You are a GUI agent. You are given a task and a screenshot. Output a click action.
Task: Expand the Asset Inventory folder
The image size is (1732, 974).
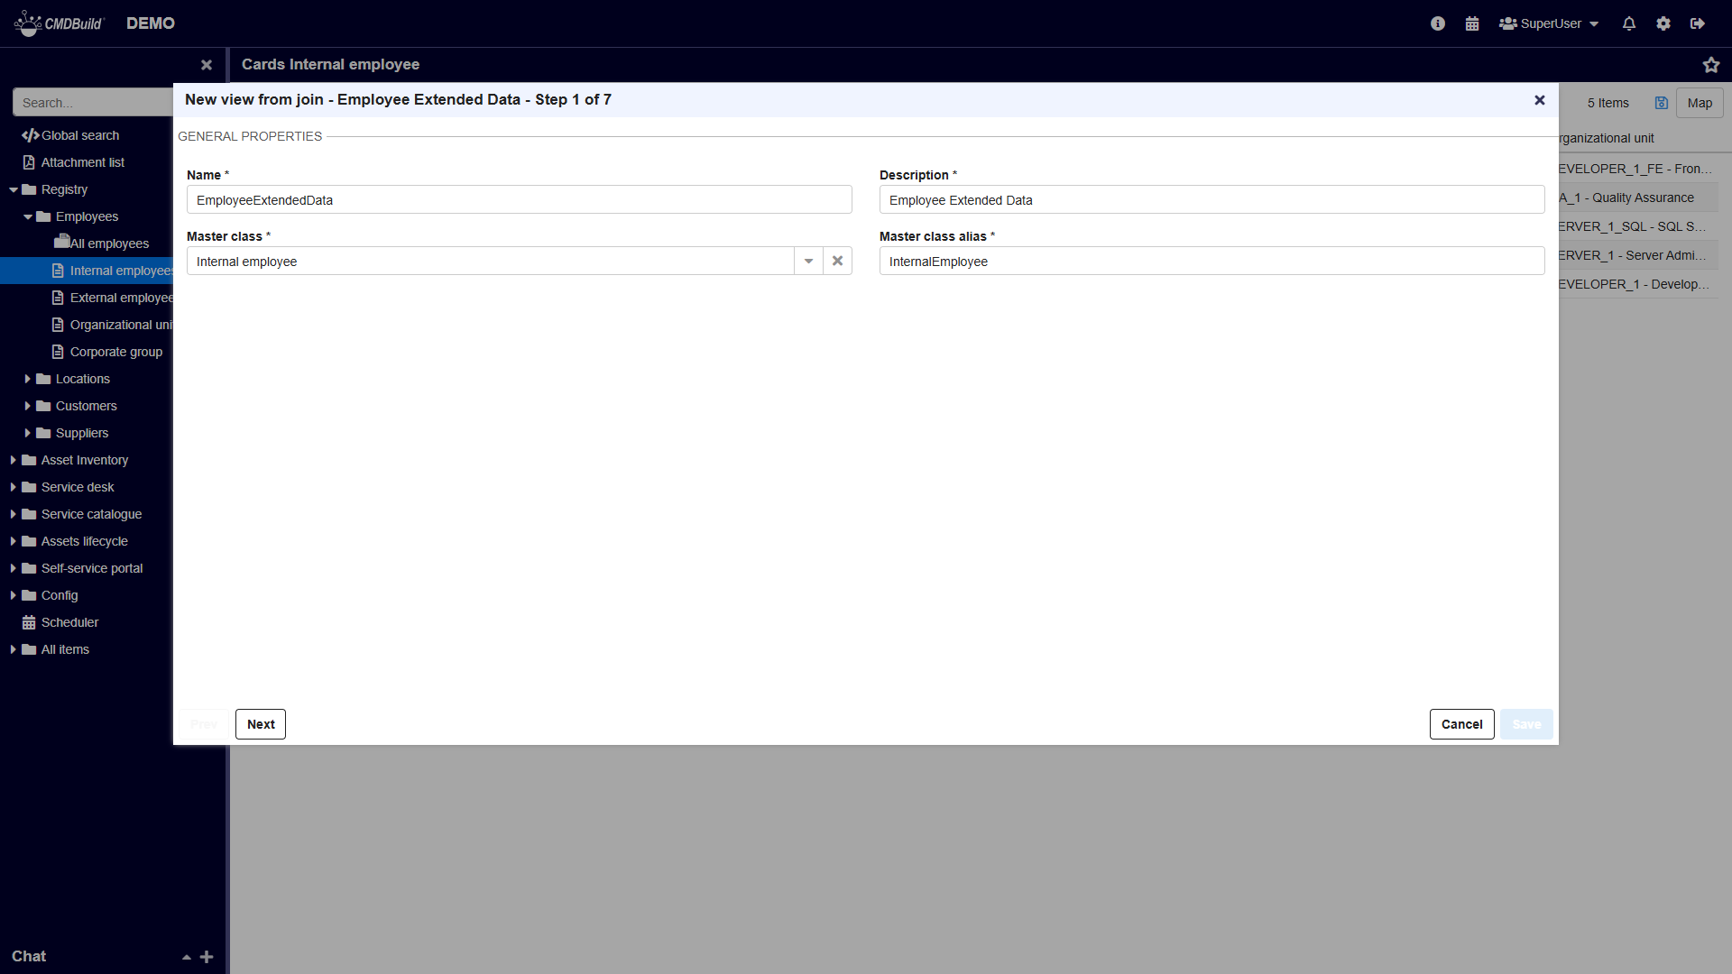[14, 460]
